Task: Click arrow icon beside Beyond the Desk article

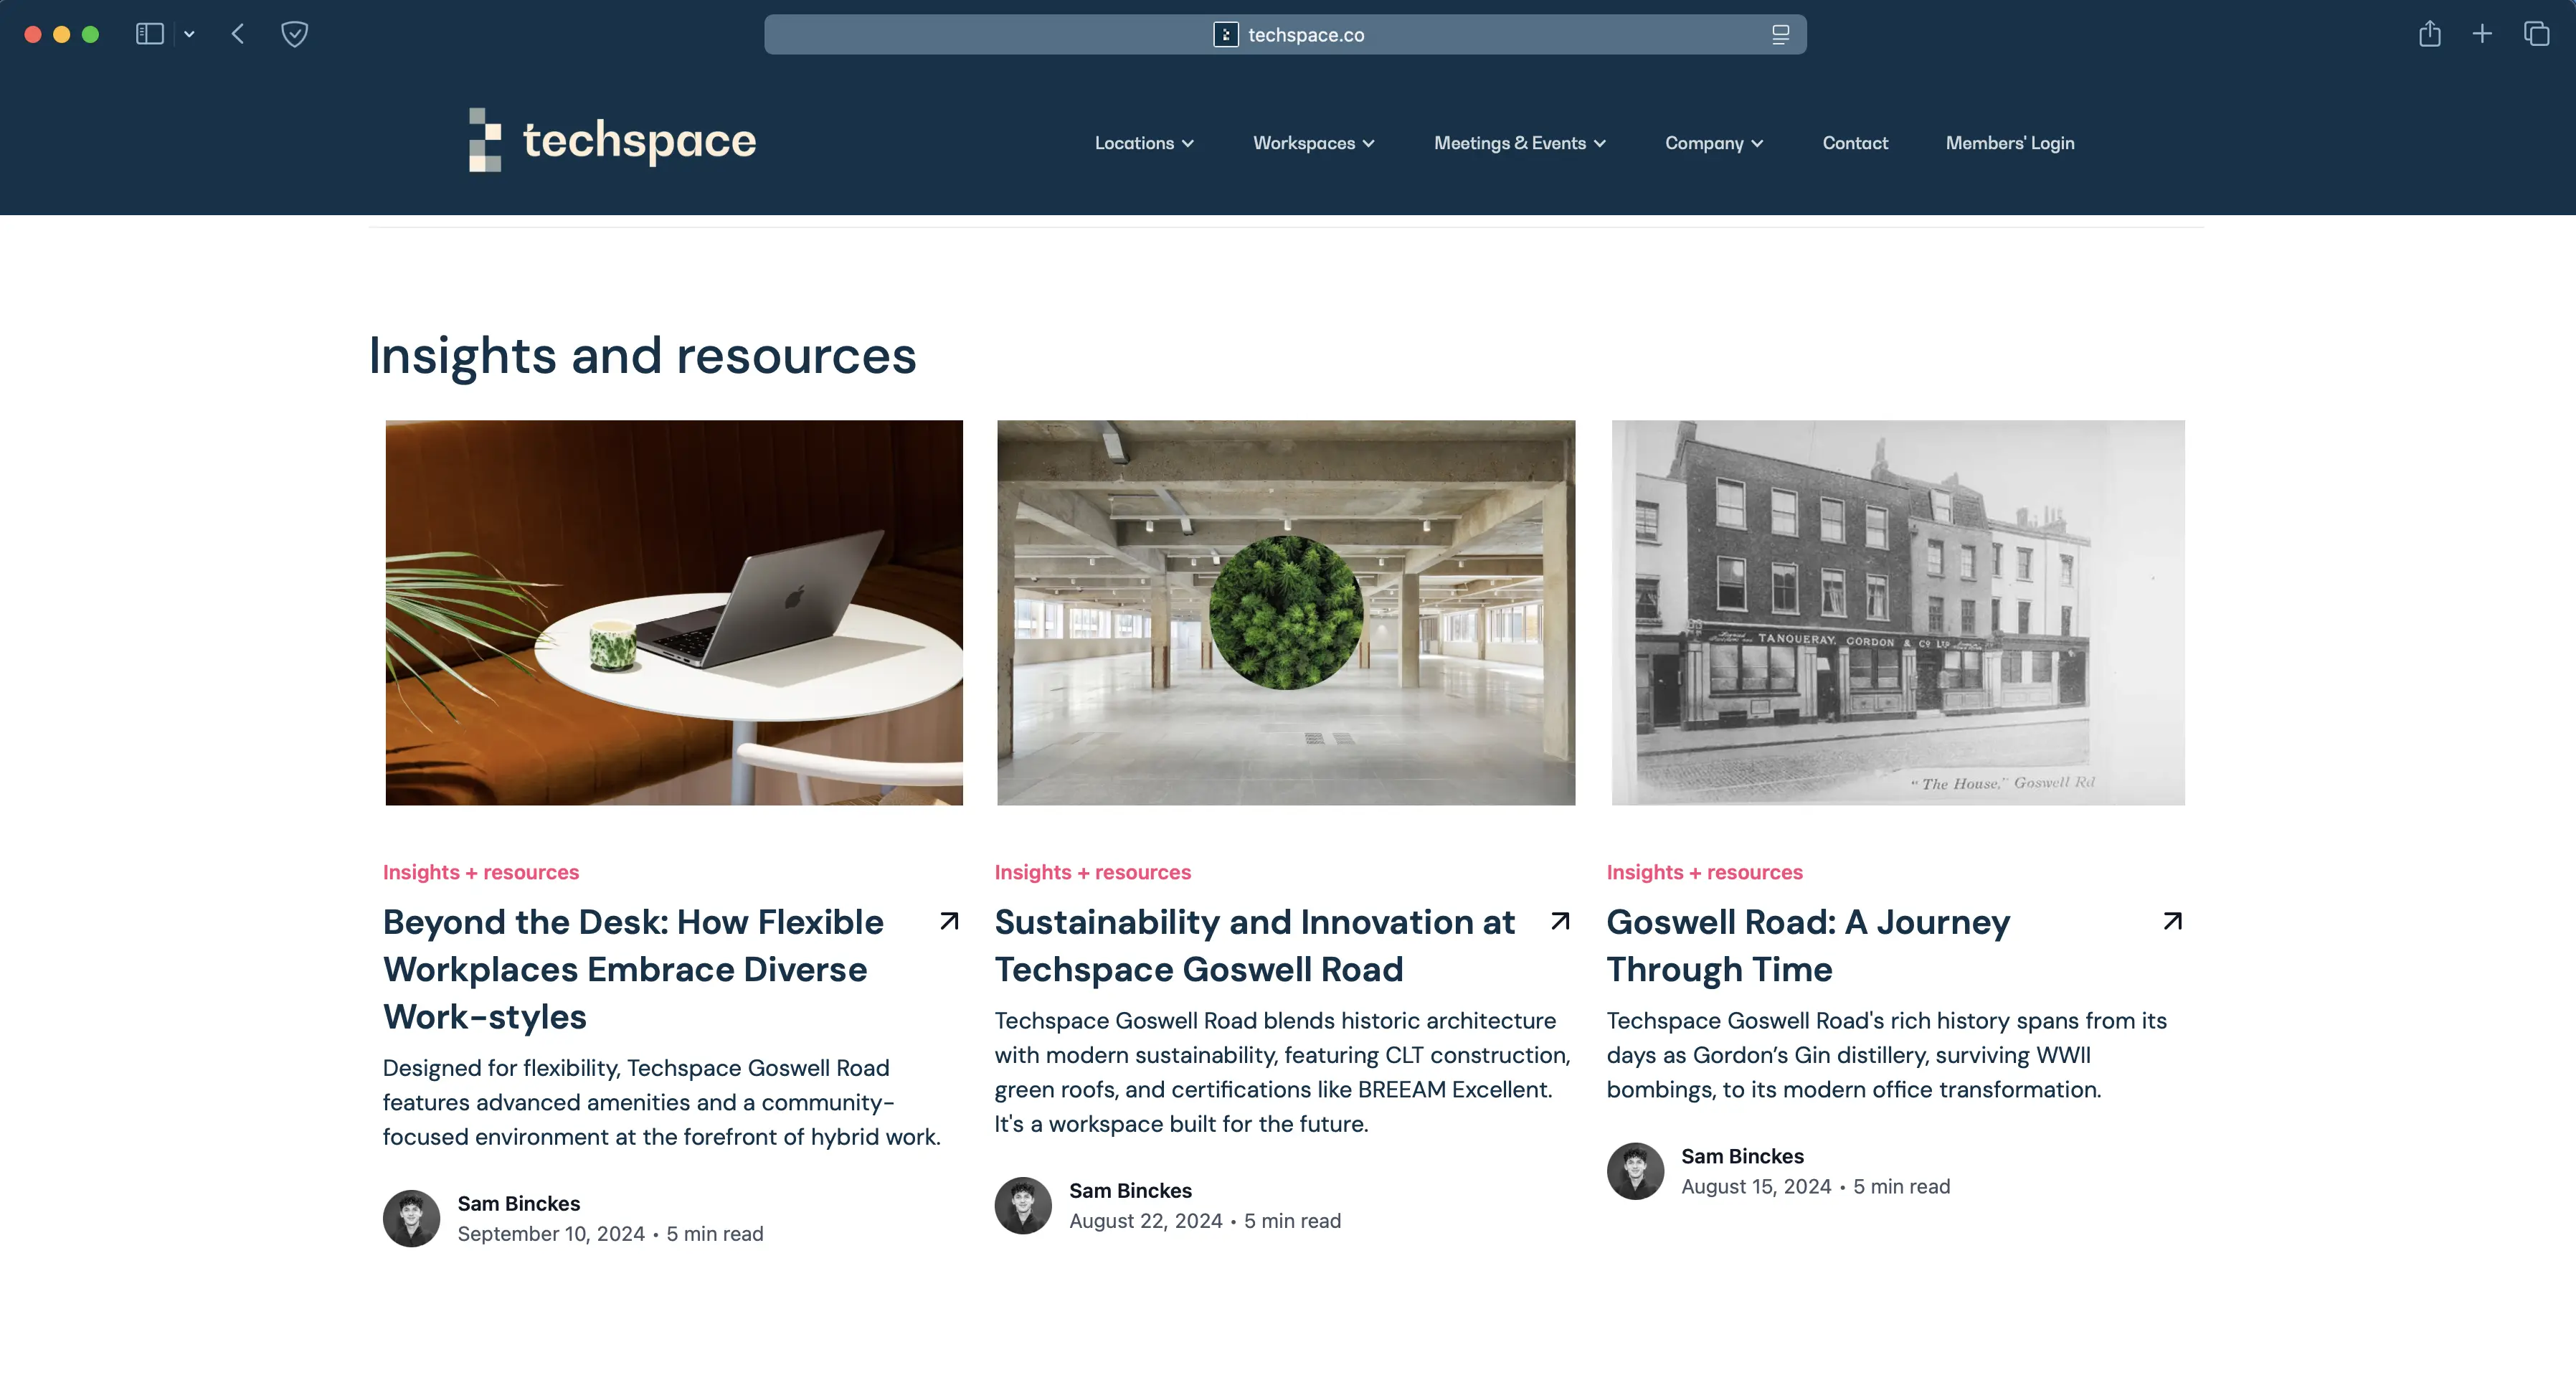Action: (949, 921)
